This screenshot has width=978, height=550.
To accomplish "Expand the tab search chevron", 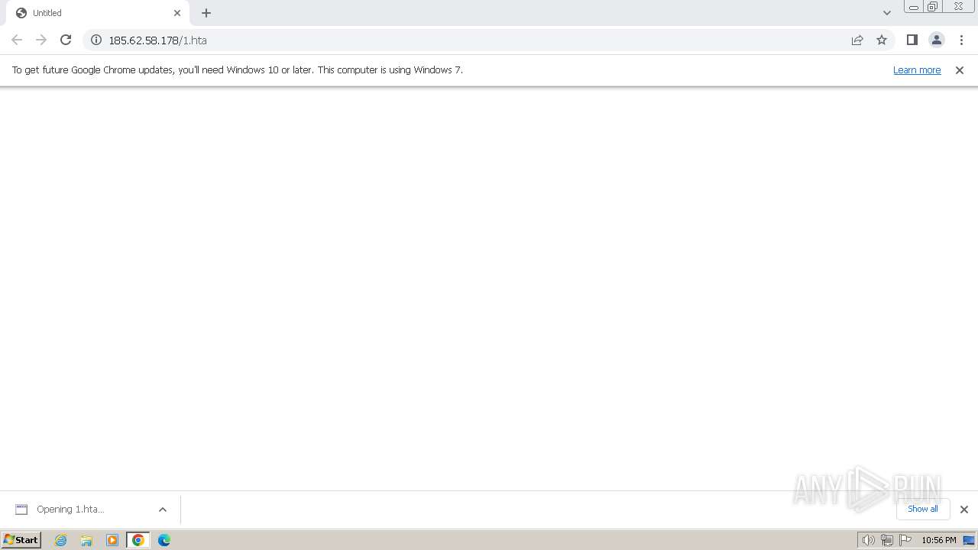I will point(887,13).
